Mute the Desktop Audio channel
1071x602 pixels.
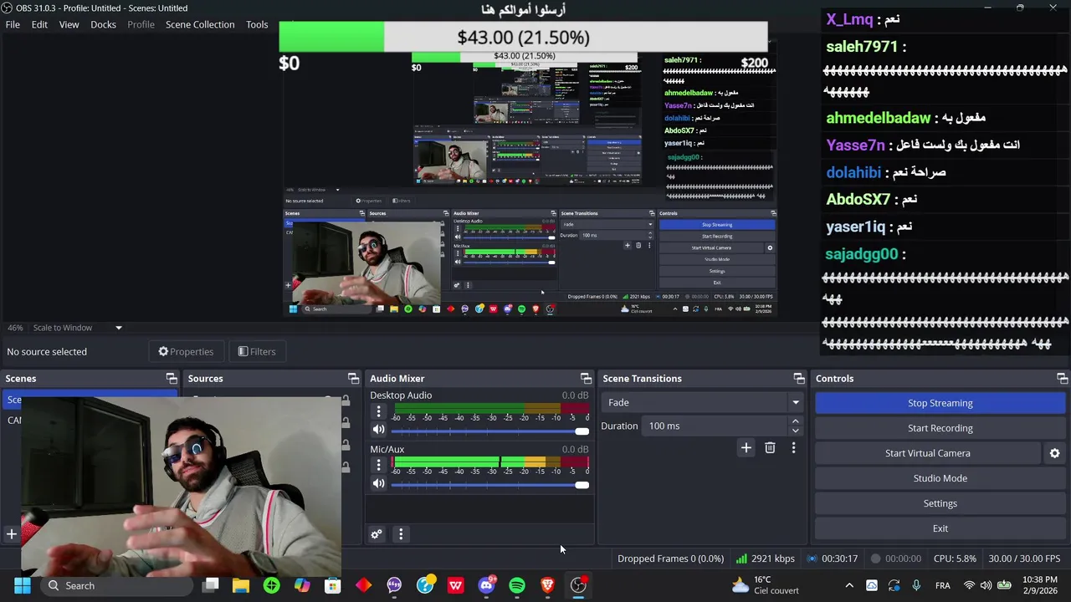pyautogui.click(x=378, y=430)
